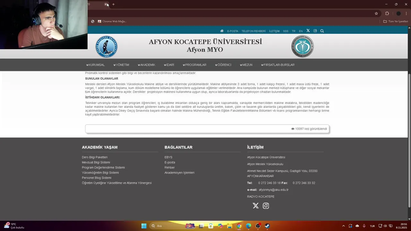Go to the site home icon
This screenshot has height=231, width=411.
click(222, 31)
